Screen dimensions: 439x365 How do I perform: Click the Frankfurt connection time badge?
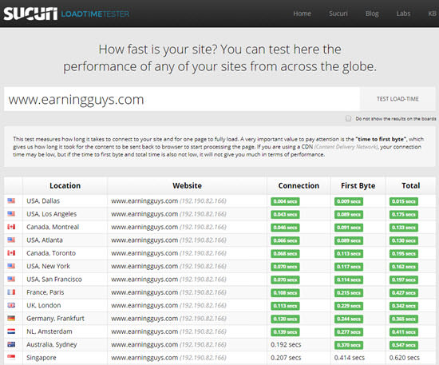pyautogui.click(x=285, y=319)
